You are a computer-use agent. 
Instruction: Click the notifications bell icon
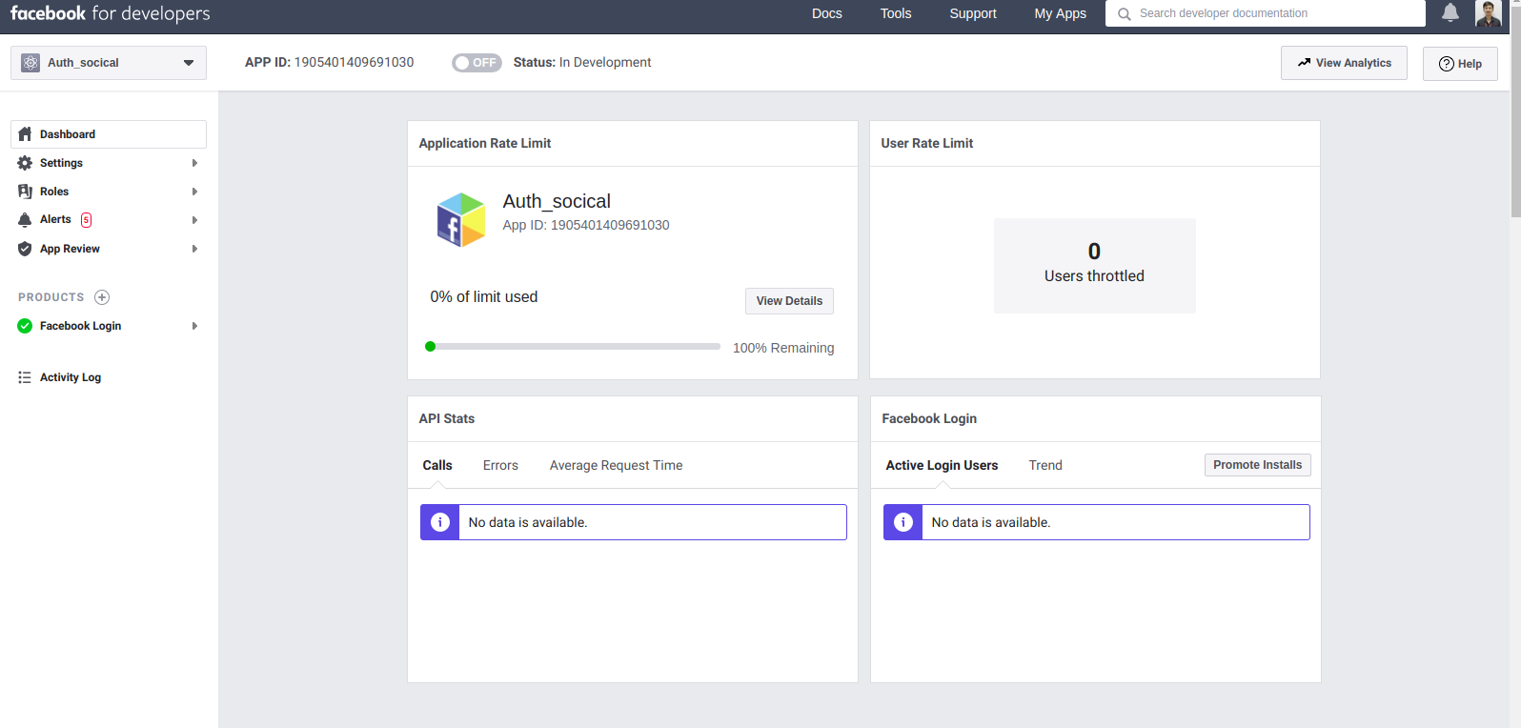[1450, 12]
